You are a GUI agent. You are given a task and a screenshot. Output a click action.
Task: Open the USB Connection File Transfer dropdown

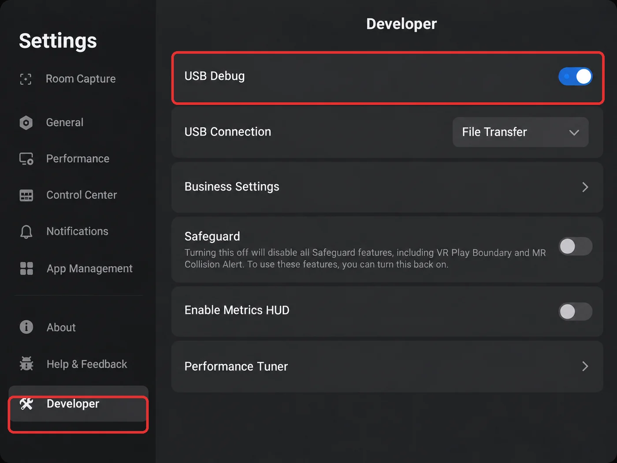coord(520,132)
